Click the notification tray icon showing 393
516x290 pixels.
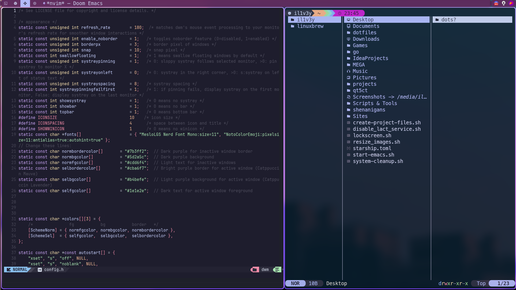(496, 3)
